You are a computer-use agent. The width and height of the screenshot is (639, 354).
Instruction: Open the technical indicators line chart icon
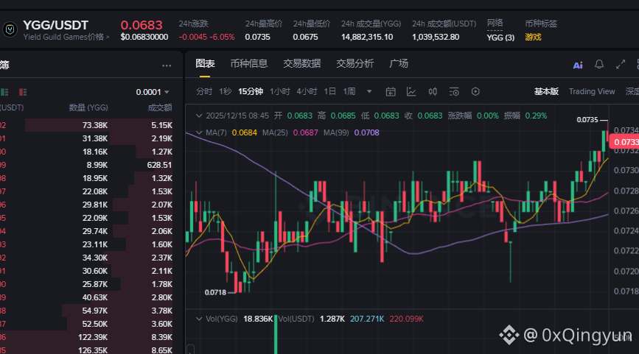(411, 91)
